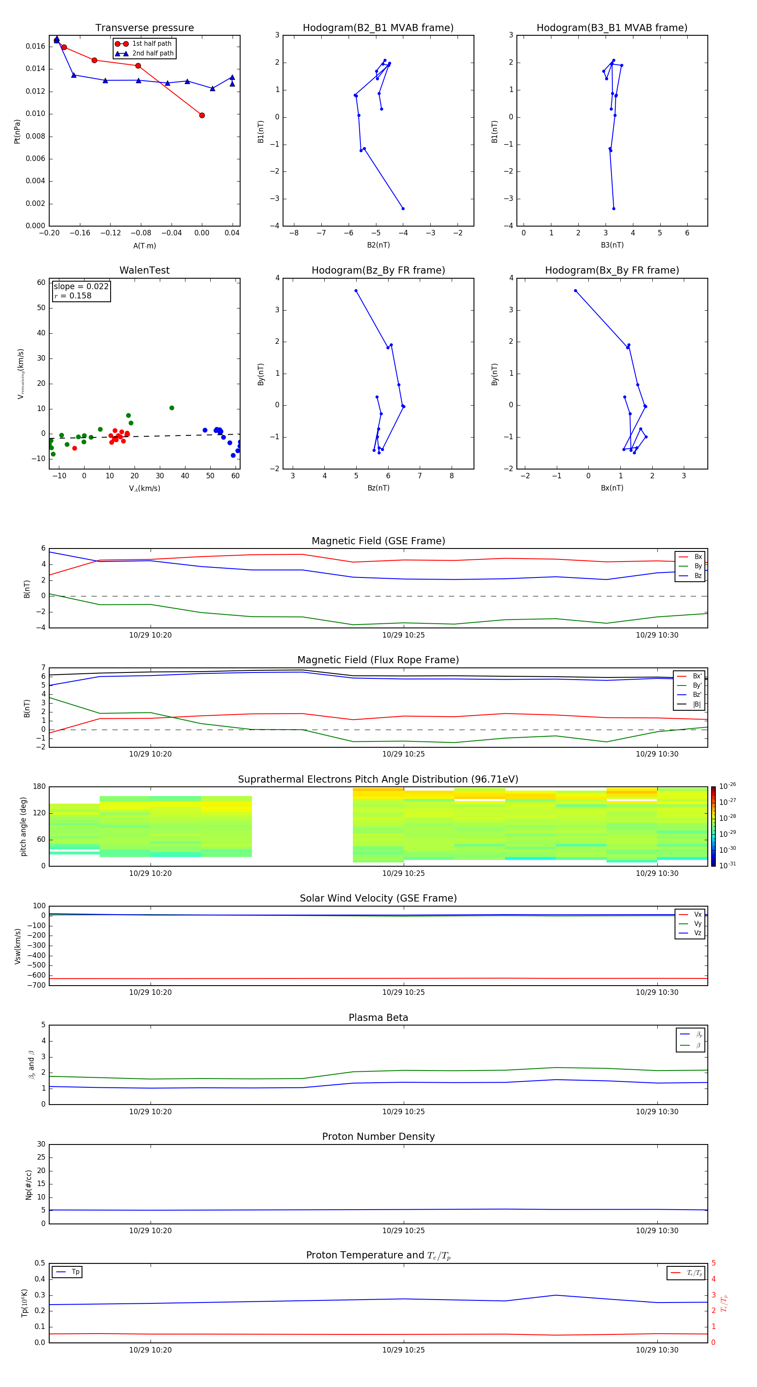Click the Transverse pressure plot title
The image size is (757, 1387).
(x=144, y=28)
